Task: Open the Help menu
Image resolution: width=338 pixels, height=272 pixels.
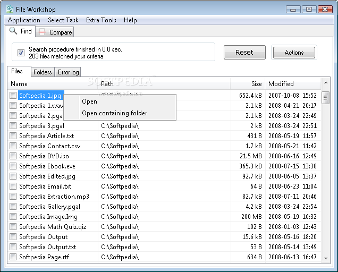Action: point(130,20)
